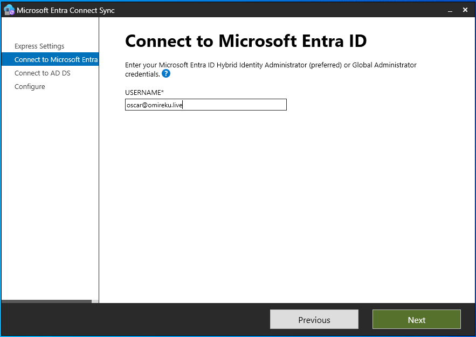Viewport: 476px width, 337px height.
Task: Click the "Connect to Microsoft Entra ID" heading
Action: coord(246,41)
